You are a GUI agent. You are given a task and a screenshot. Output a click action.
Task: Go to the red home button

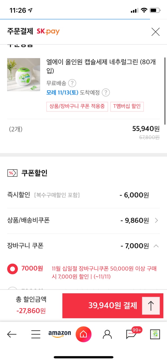[83, 334]
